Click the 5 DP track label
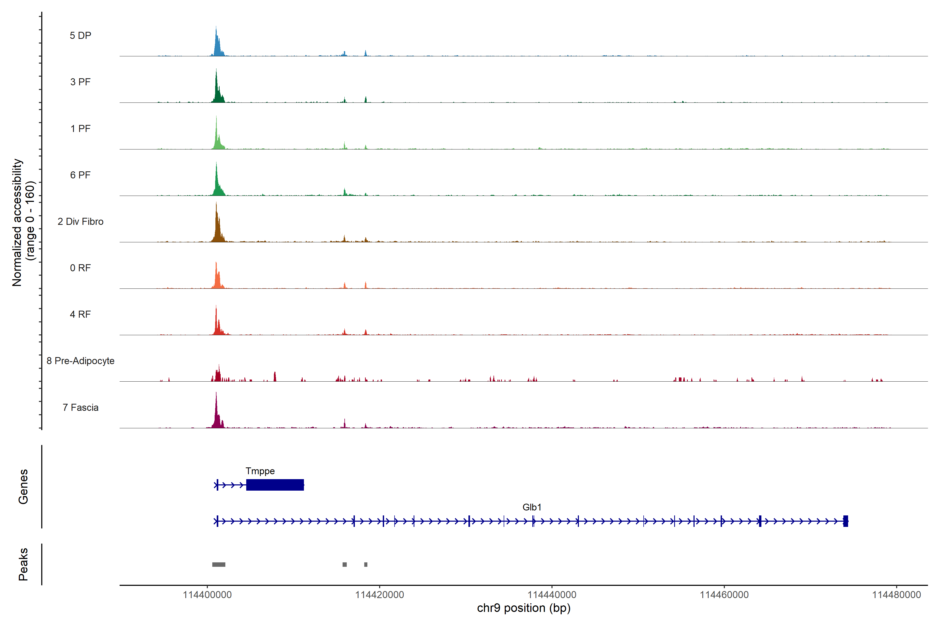This screenshot has height=626, width=940. tap(80, 35)
